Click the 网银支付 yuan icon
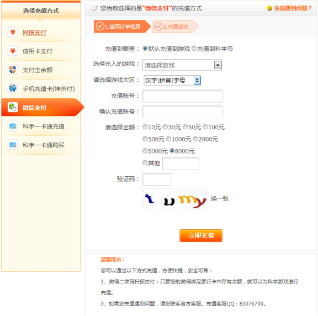This screenshot has width=318, height=316. tap(13, 32)
